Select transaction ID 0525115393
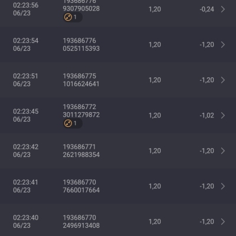 click(81, 48)
